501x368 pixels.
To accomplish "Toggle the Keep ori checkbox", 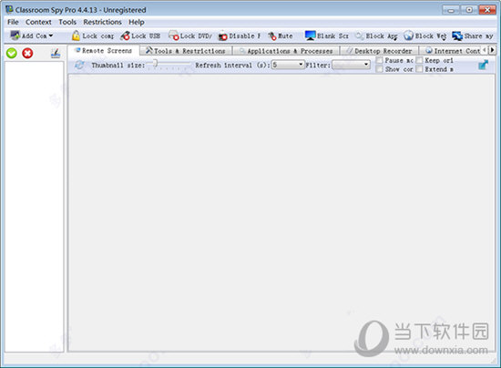I will (x=419, y=60).
